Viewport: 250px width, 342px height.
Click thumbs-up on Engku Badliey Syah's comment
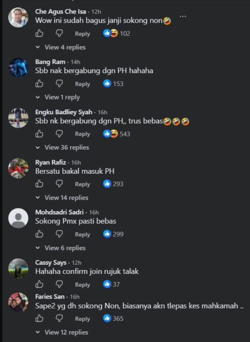pos(40,134)
